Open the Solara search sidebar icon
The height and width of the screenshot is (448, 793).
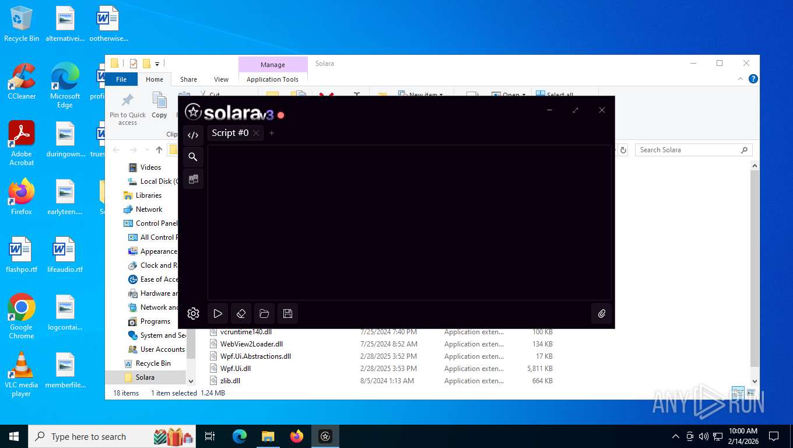(x=193, y=157)
